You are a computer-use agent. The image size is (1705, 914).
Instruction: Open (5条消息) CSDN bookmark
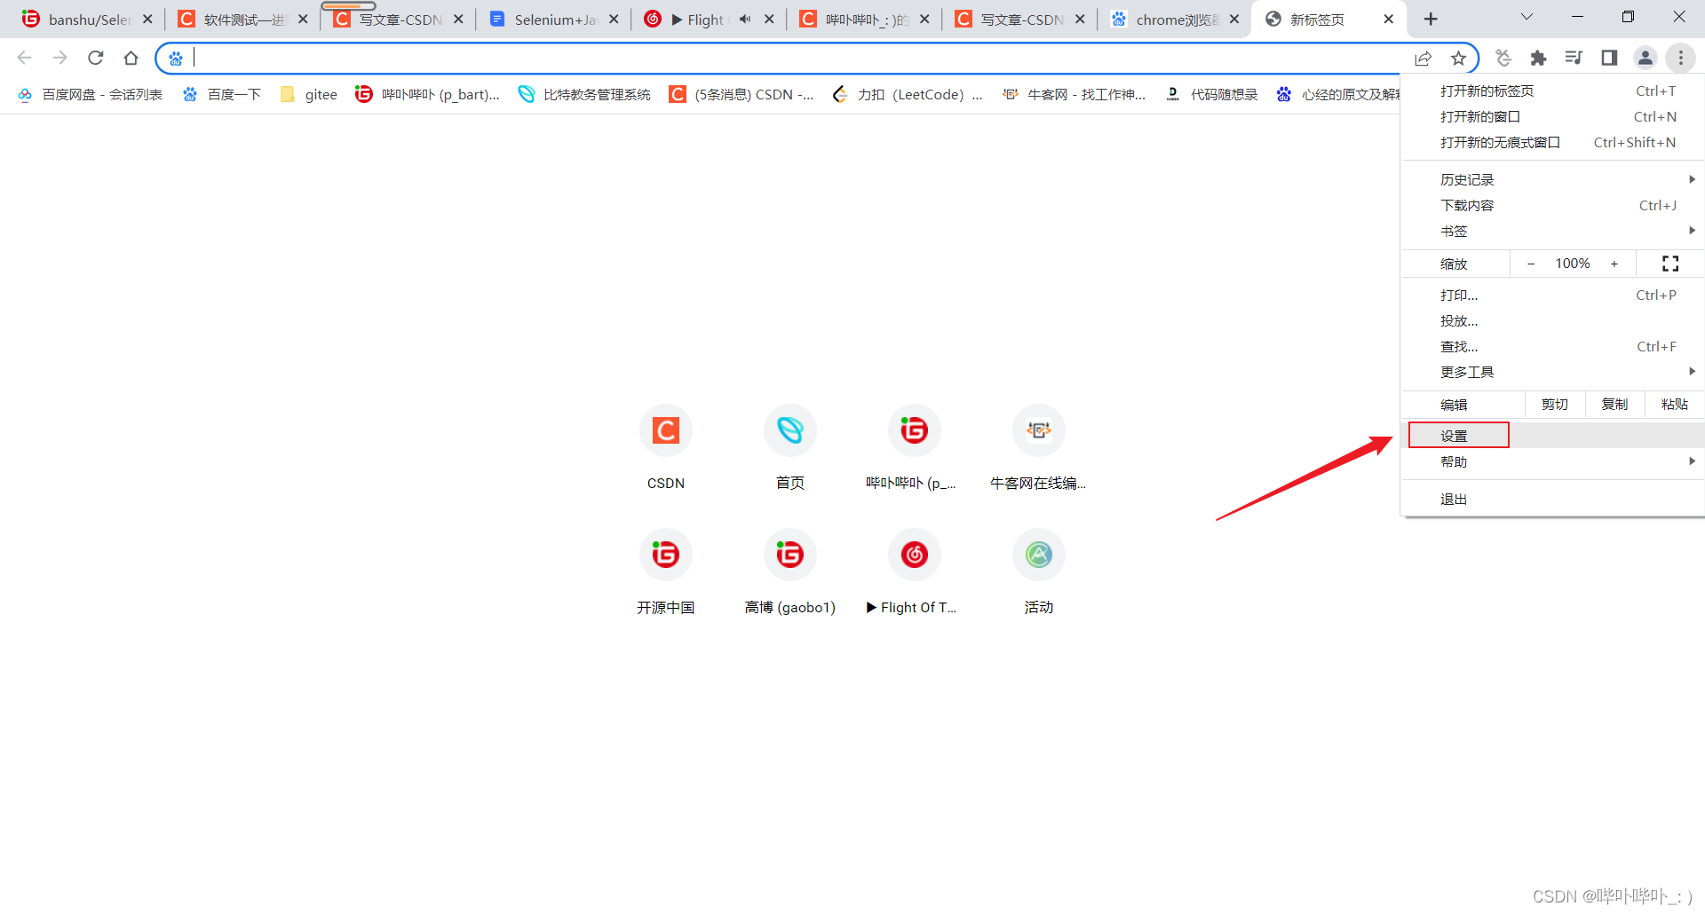741,94
